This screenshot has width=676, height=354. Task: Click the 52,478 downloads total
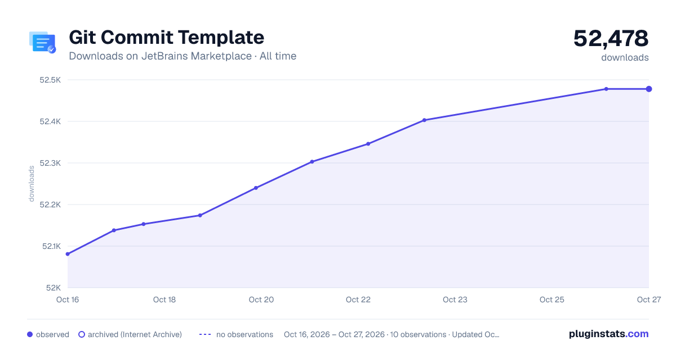pos(611,38)
